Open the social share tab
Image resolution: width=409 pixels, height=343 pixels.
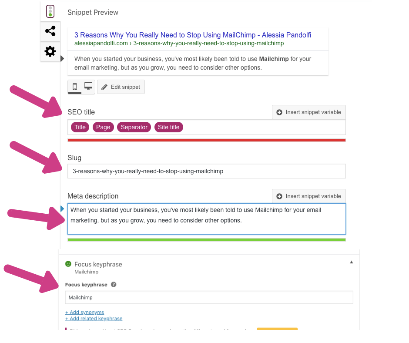click(50, 31)
